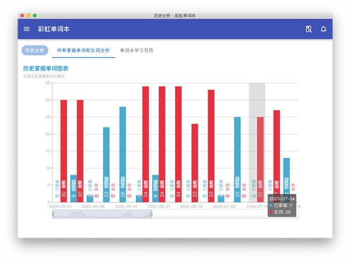The image size is (350, 261).
Task: Click left handle of chart zoom slider
Action: 53,214
